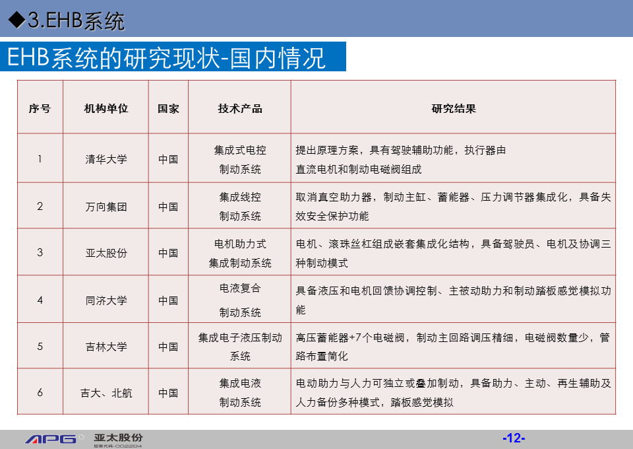The image size is (633, 449).
Task: Select the subtitle "EHB系统的研究现状-国内情况"
Action: [x=166, y=57]
